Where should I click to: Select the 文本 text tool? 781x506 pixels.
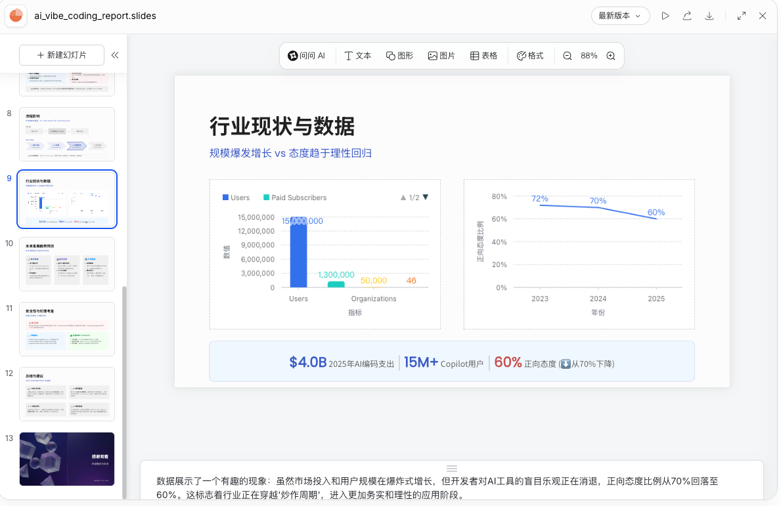357,56
